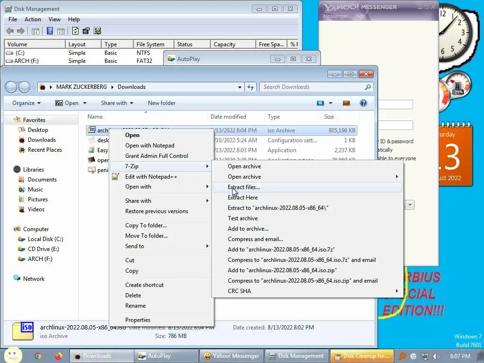Click the (C:) volume drive icon
The image size is (484, 363).
(9, 53)
